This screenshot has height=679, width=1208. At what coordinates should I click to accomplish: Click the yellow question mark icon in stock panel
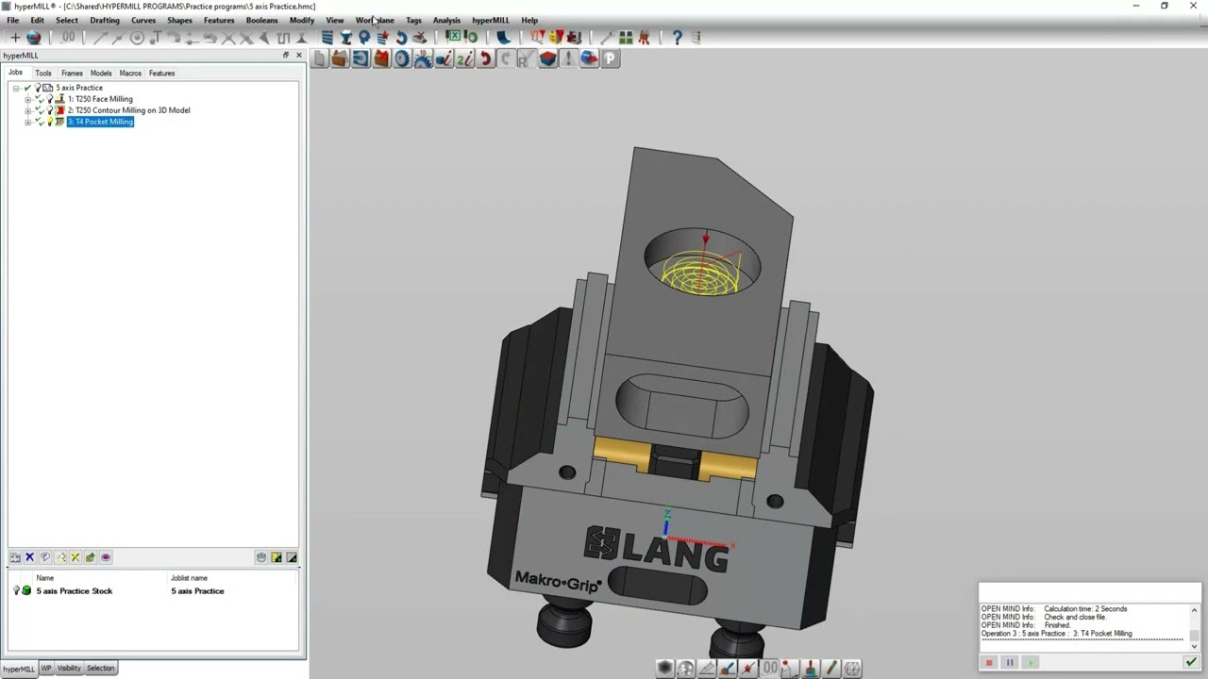point(277,557)
